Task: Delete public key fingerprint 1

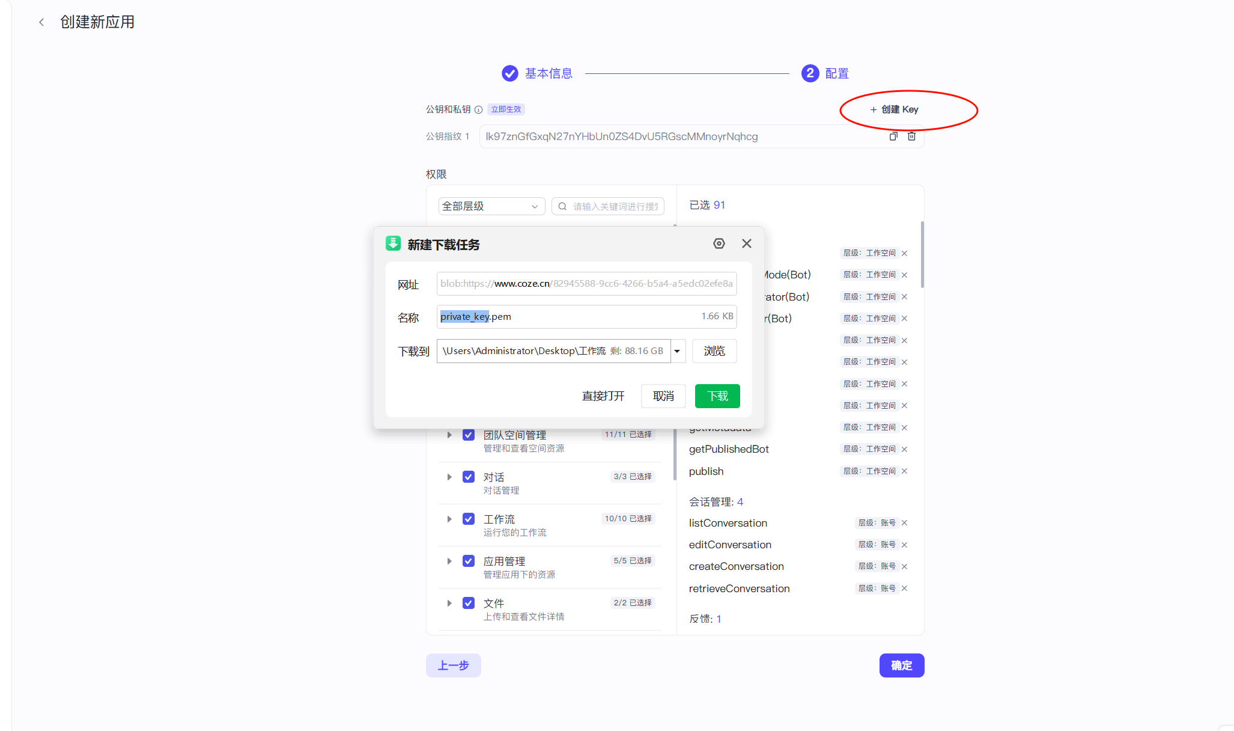Action: pyautogui.click(x=911, y=136)
